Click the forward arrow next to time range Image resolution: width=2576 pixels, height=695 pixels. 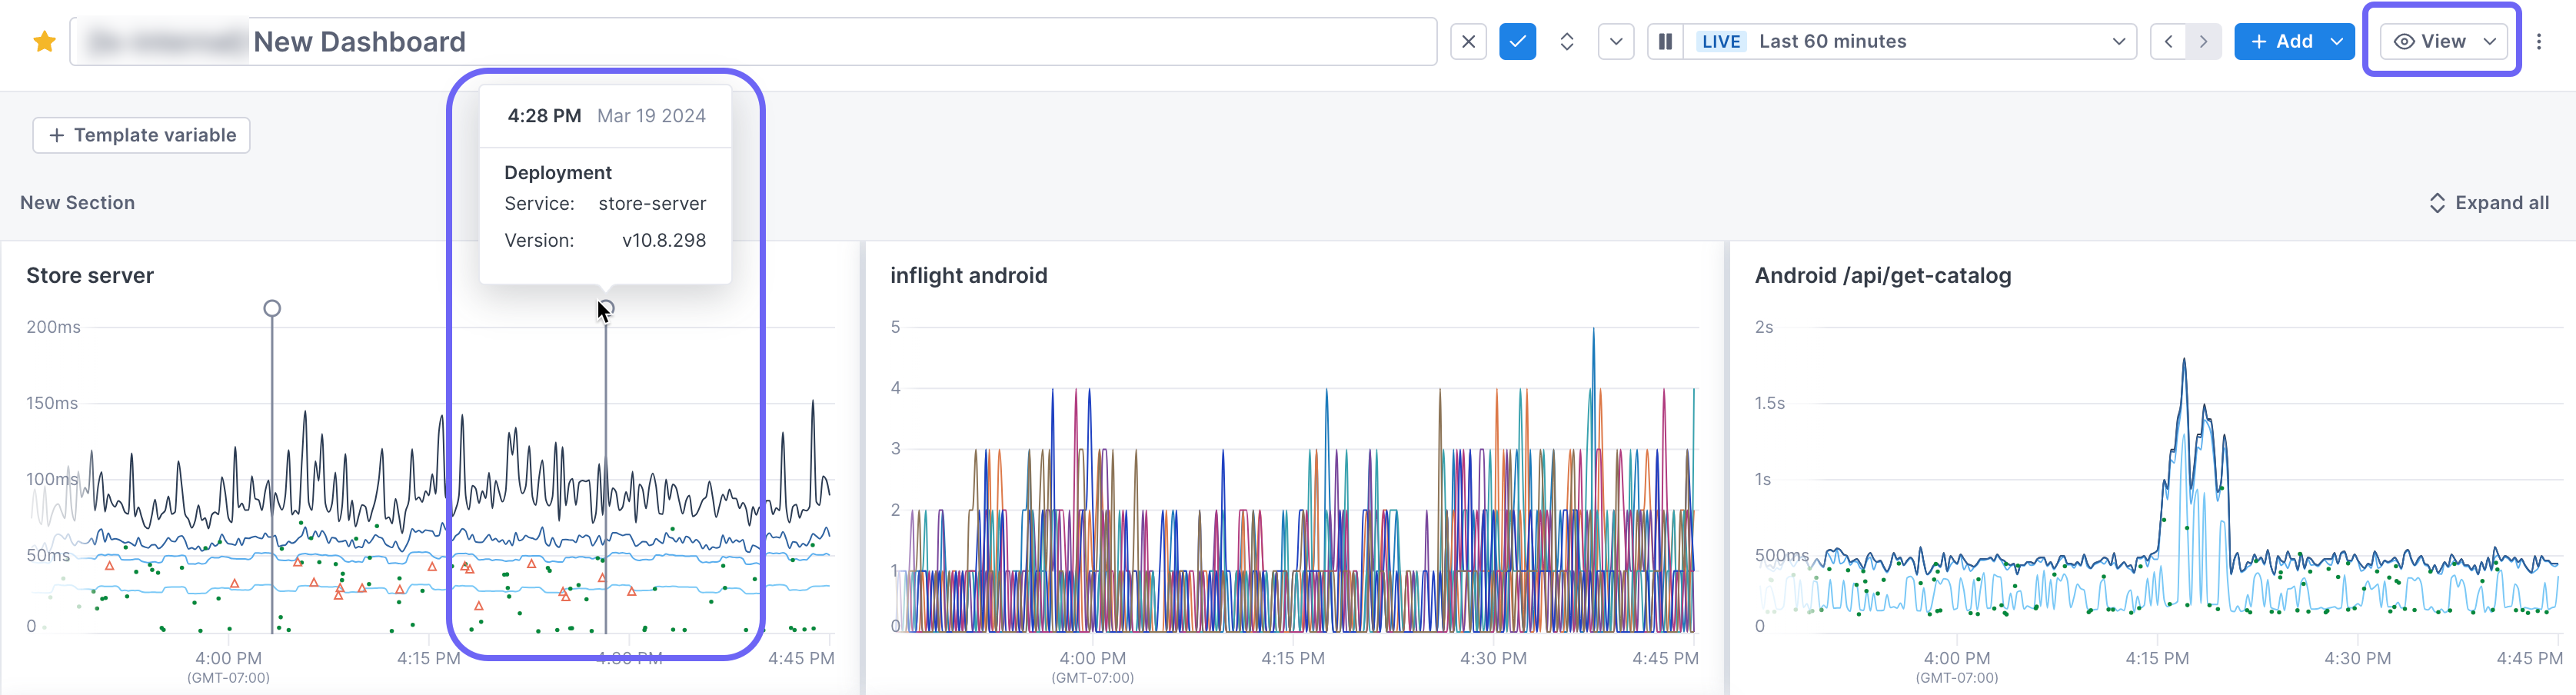click(x=2204, y=41)
